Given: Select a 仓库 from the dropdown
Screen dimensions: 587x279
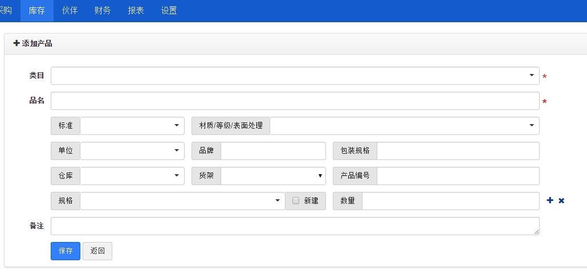Looking at the screenshot, I should coord(132,176).
